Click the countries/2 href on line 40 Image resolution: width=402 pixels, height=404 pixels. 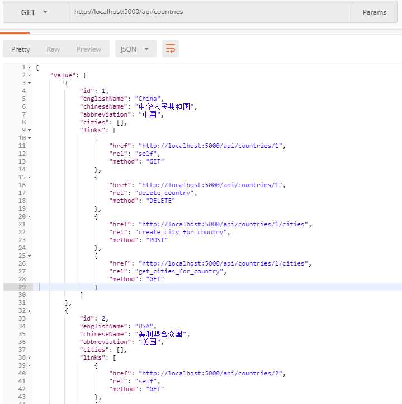point(211,373)
